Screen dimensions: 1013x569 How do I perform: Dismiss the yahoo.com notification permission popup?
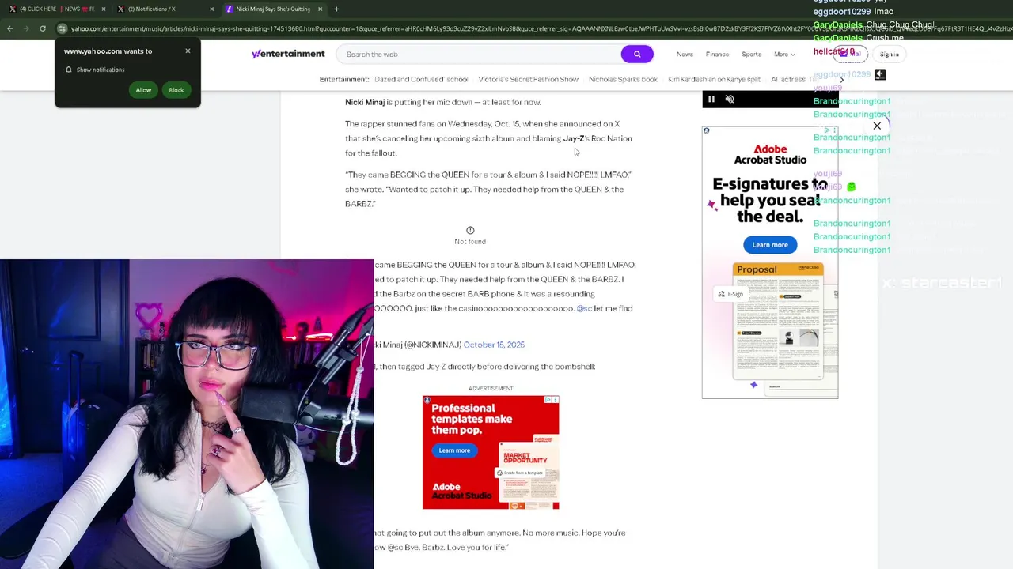tap(188, 51)
